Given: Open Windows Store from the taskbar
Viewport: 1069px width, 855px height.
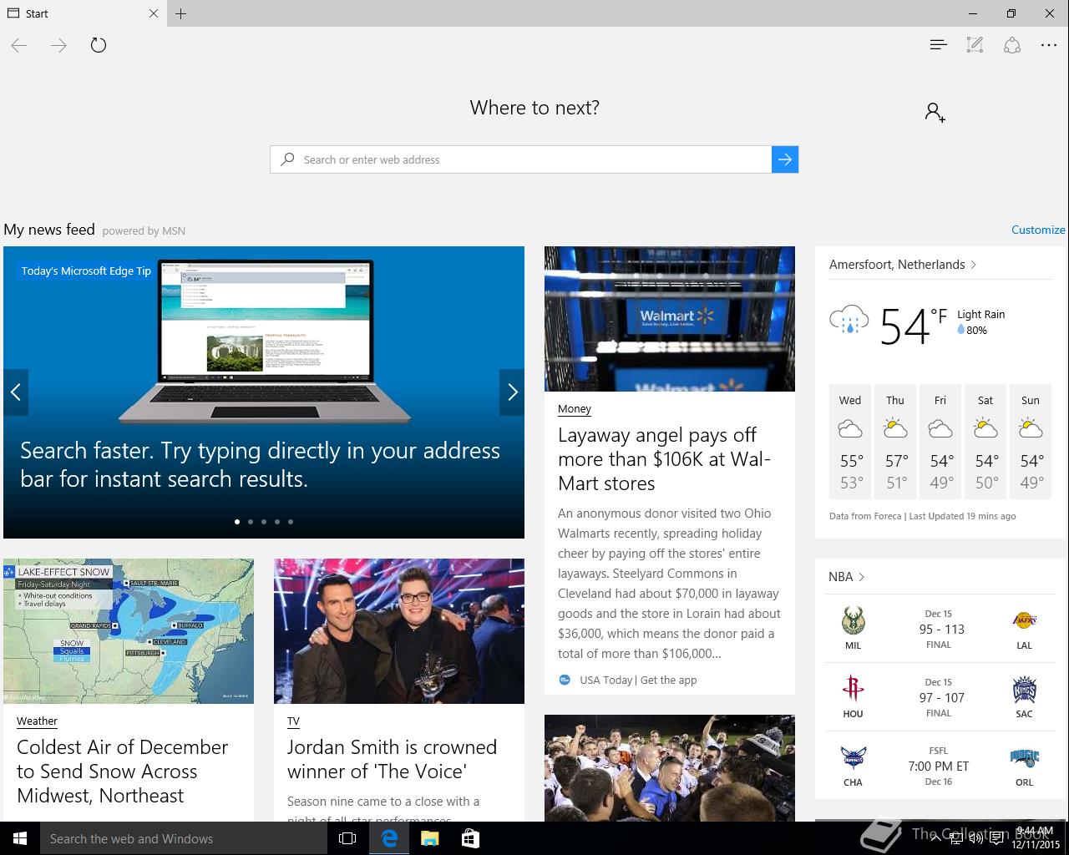Looking at the screenshot, I should coord(470,838).
